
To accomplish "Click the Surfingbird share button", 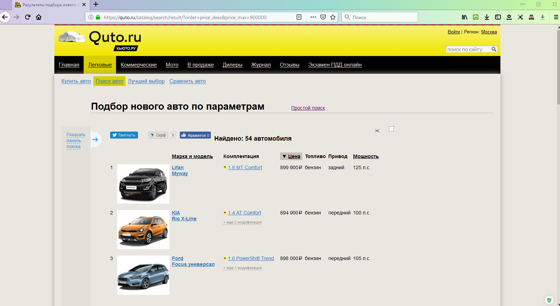I will 158,135.
